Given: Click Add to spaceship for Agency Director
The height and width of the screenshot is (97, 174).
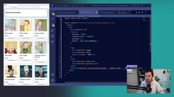Looking at the screenshot, I should 41,84.
